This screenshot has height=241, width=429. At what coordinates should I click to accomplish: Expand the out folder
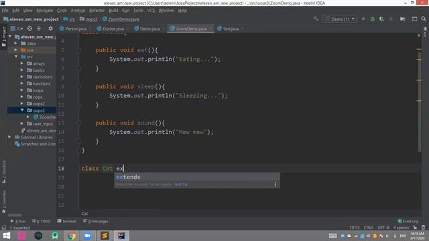click(15, 50)
